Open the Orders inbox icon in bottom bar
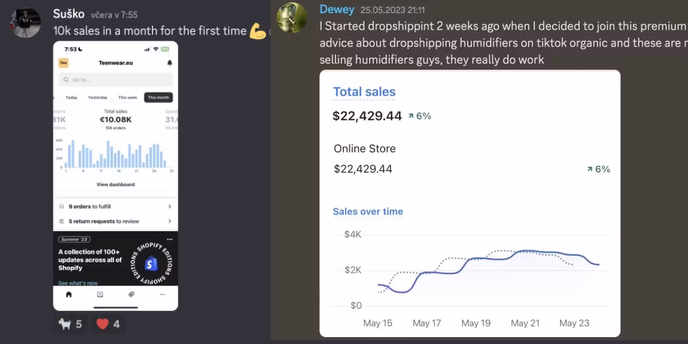The height and width of the screenshot is (344, 688). click(100, 295)
